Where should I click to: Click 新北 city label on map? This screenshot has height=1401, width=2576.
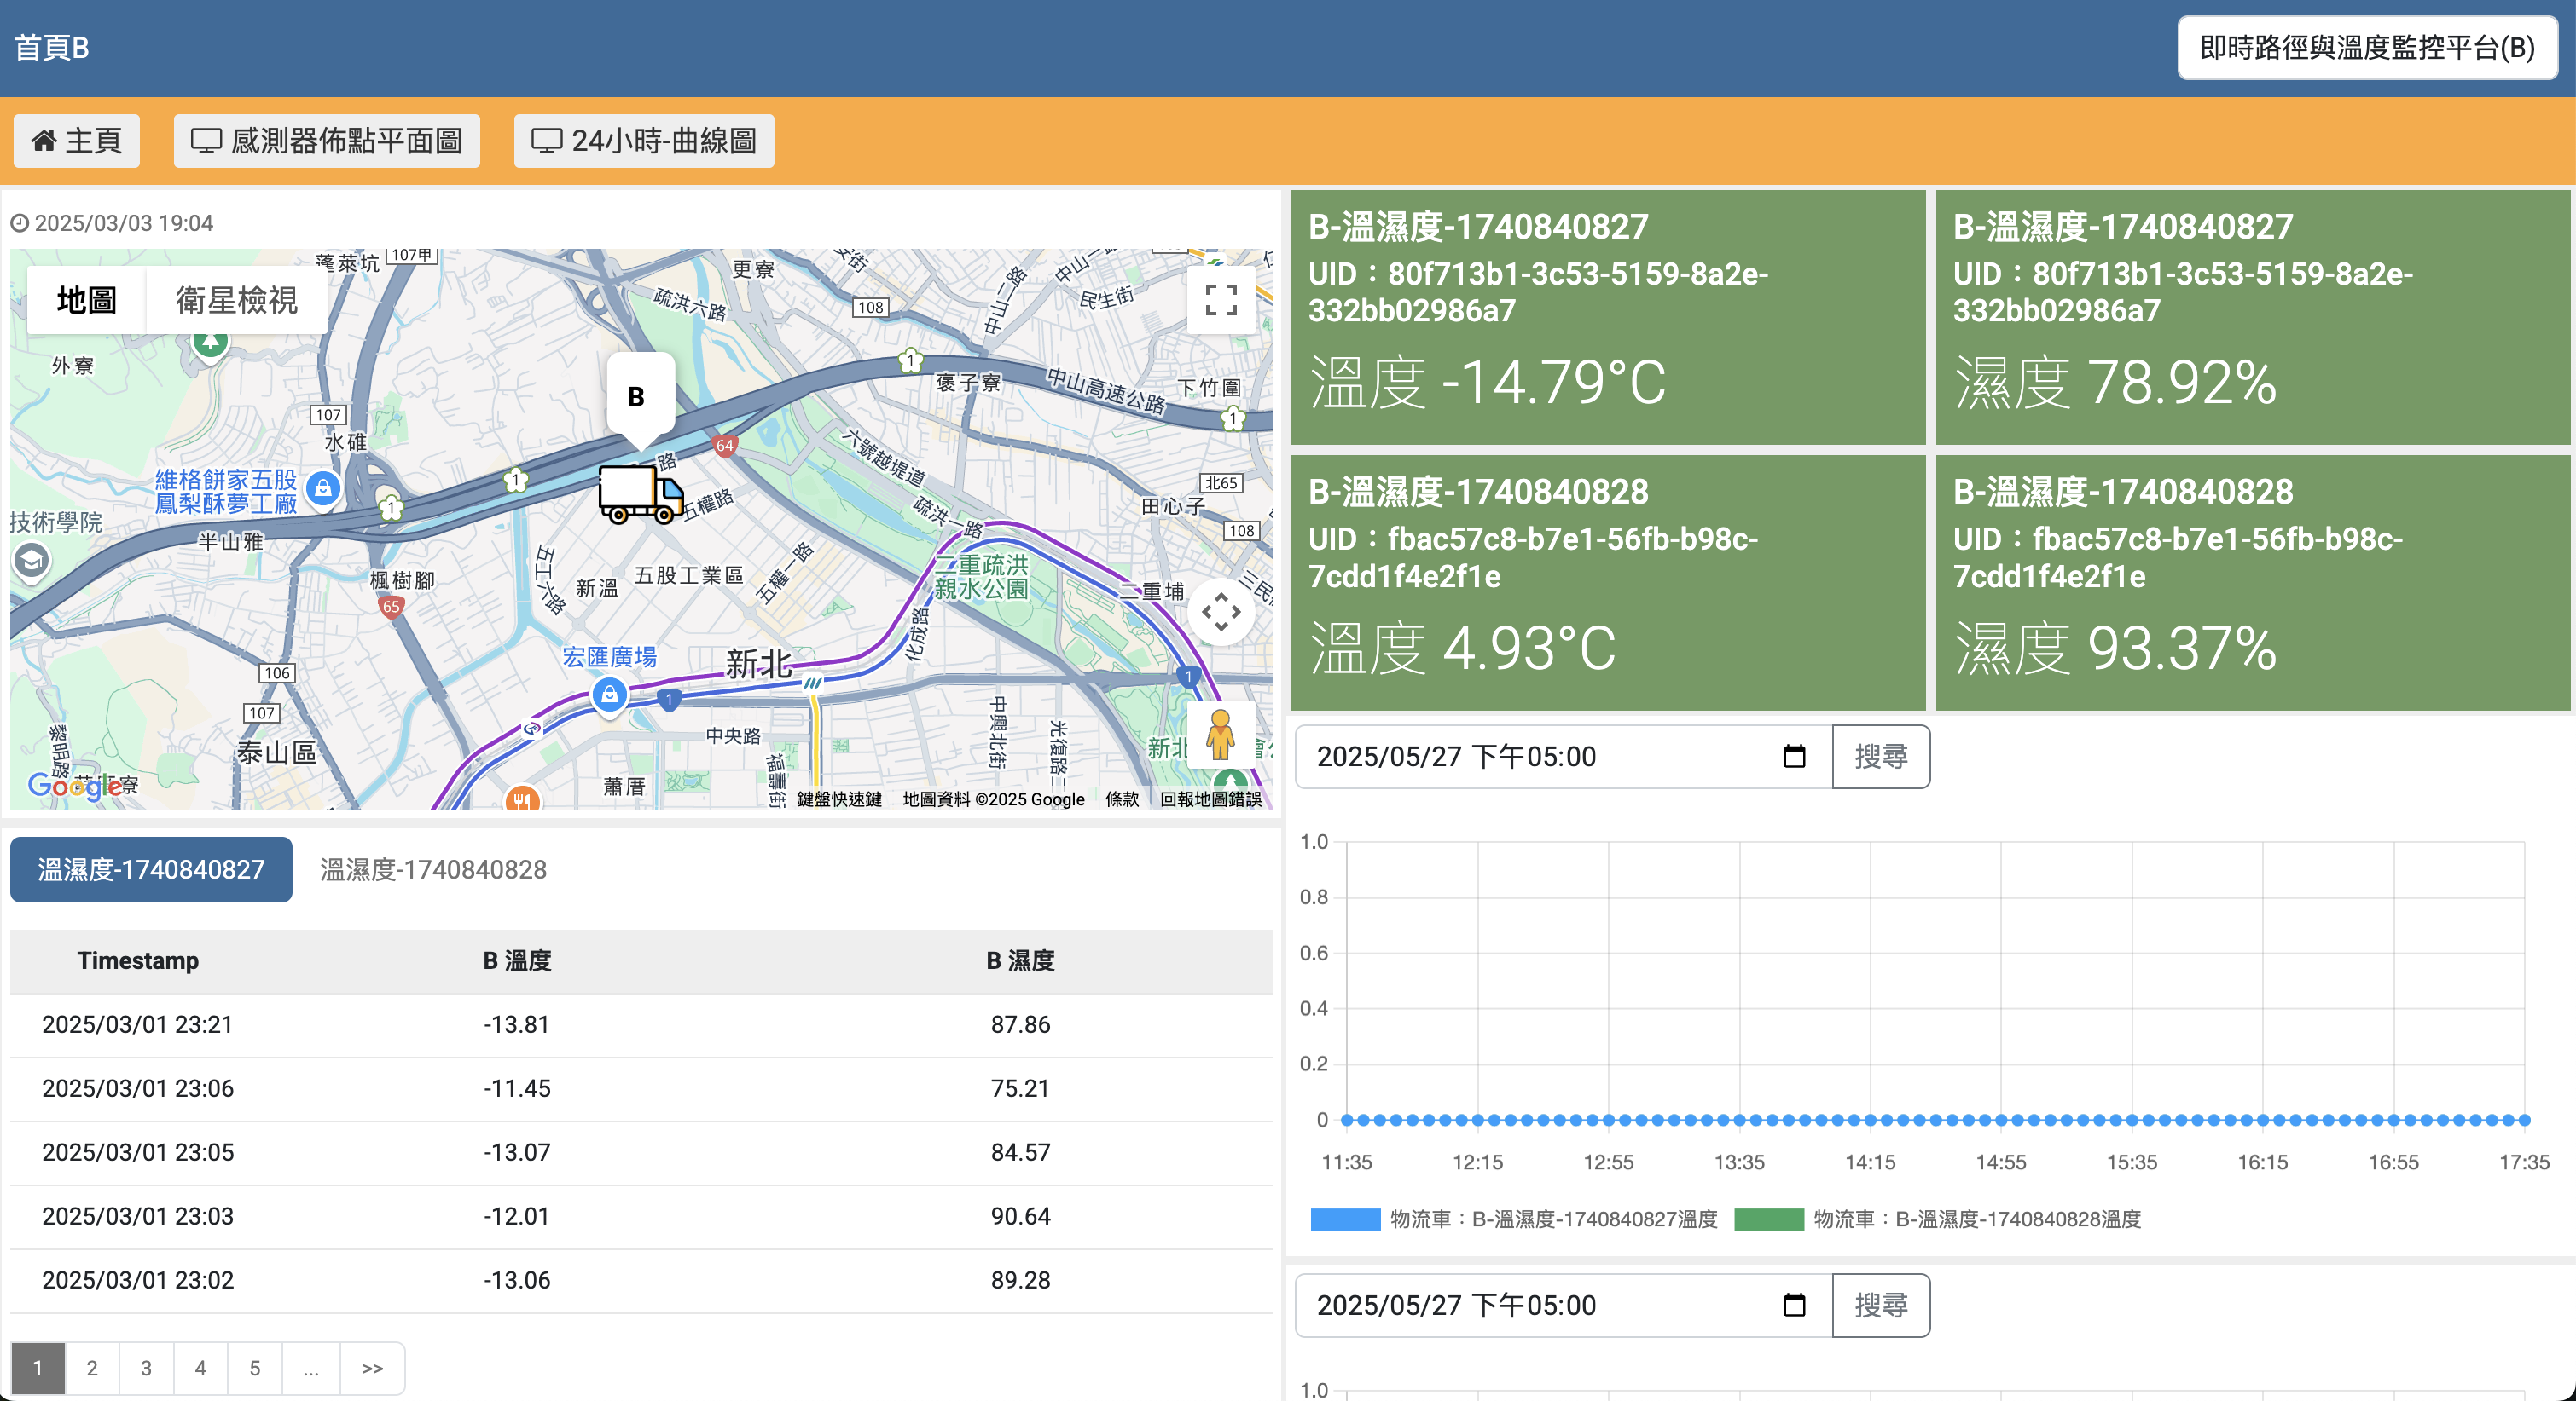(x=758, y=662)
